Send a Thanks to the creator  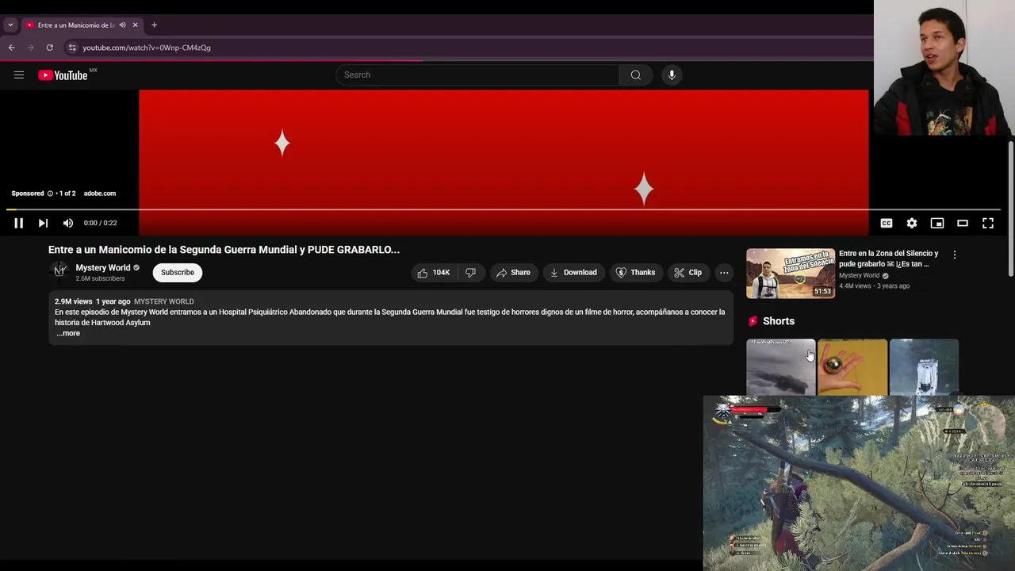click(636, 273)
